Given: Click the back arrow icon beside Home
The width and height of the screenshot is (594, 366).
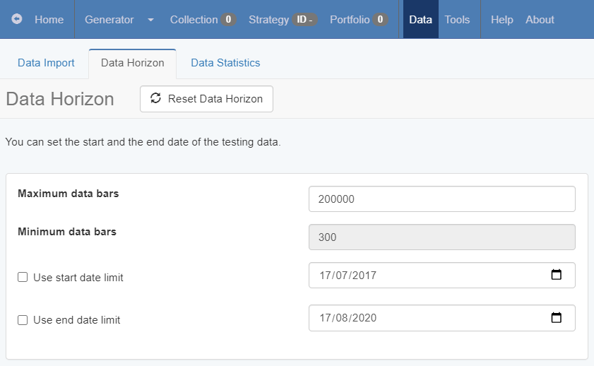Looking at the screenshot, I should click(17, 20).
